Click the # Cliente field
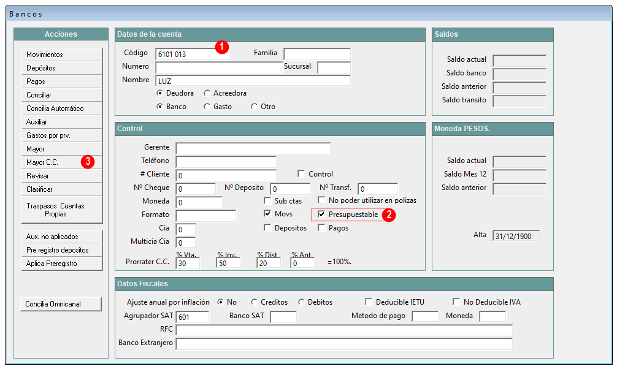 (226, 175)
